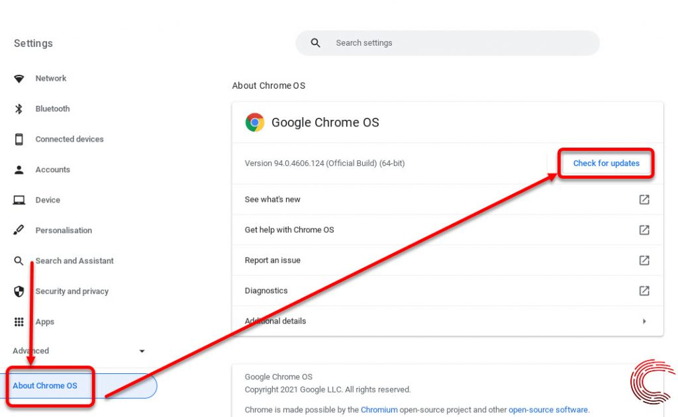Select Search and Assistant
Screen dimensions: 678x417
(x=74, y=261)
